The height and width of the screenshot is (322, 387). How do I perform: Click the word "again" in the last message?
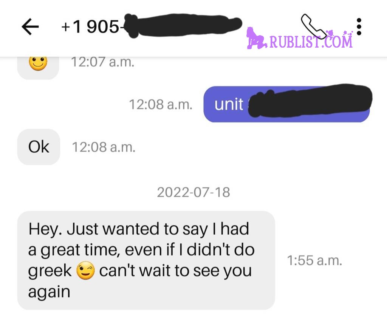(x=50, y=292)
